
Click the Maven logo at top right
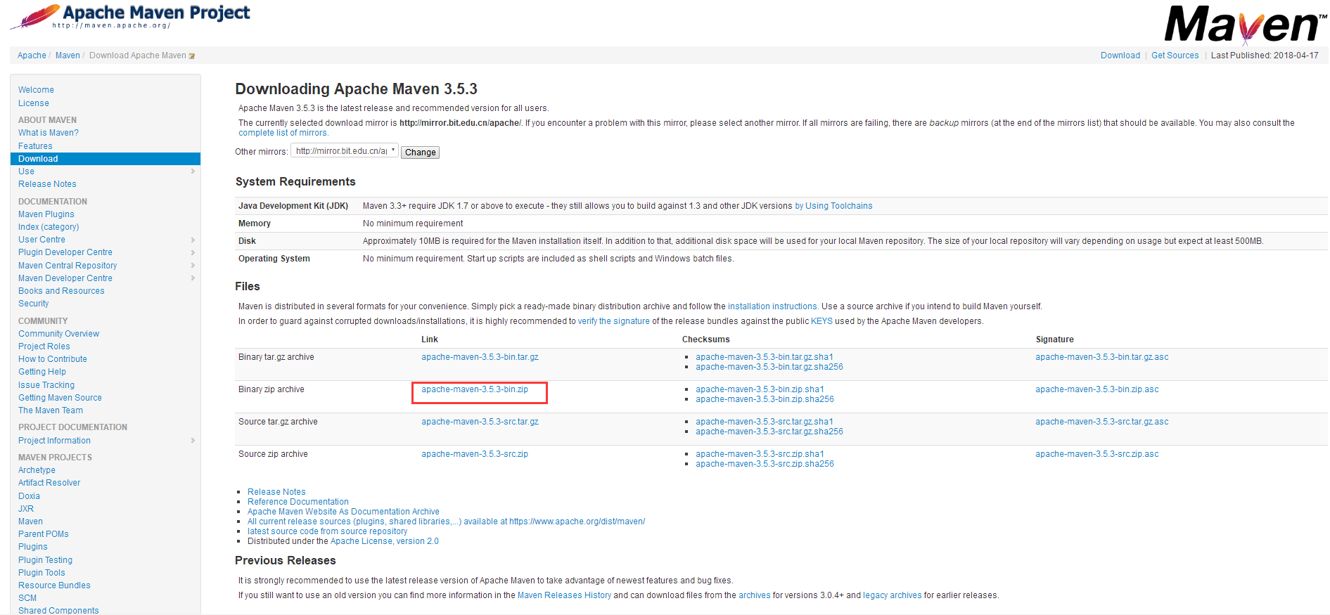1245,25
